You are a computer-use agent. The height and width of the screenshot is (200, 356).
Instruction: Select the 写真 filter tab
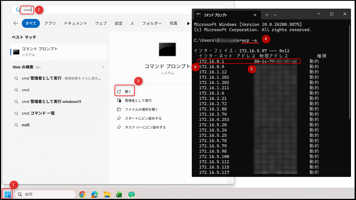173,23
